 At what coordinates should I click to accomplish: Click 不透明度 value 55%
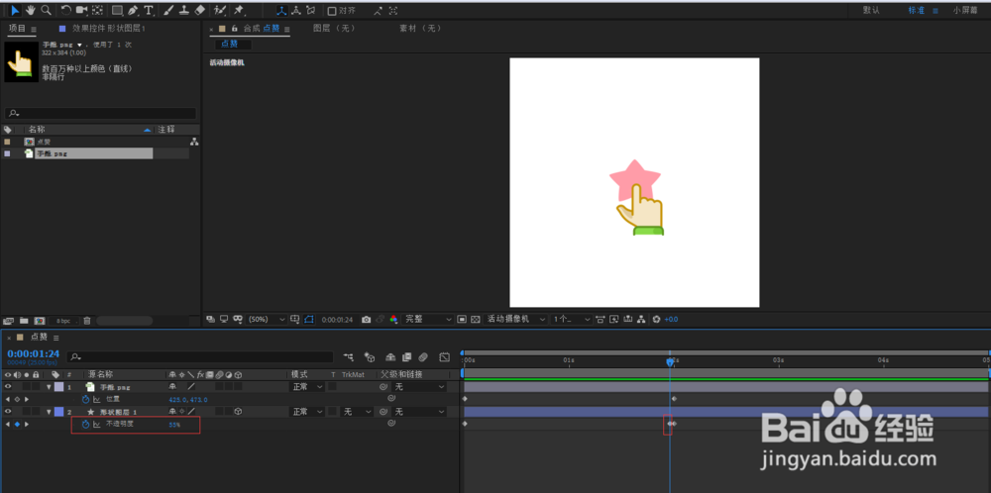coord(175,425)
